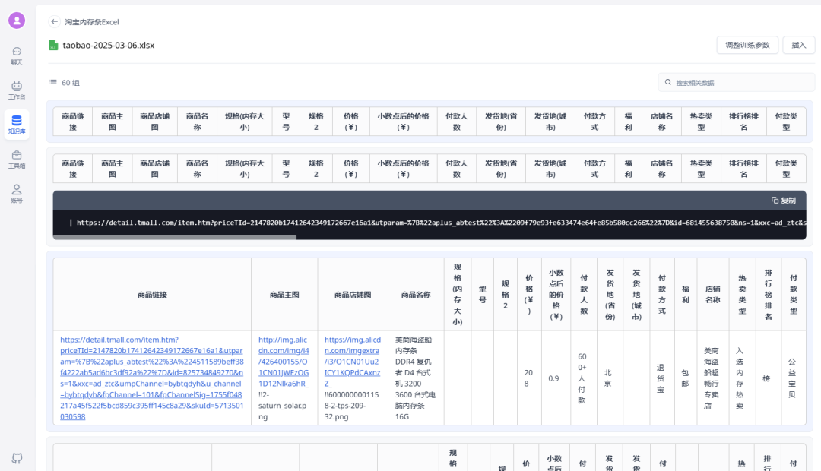In the highlighted top group, click 热卖类型 header

(701, 122)
